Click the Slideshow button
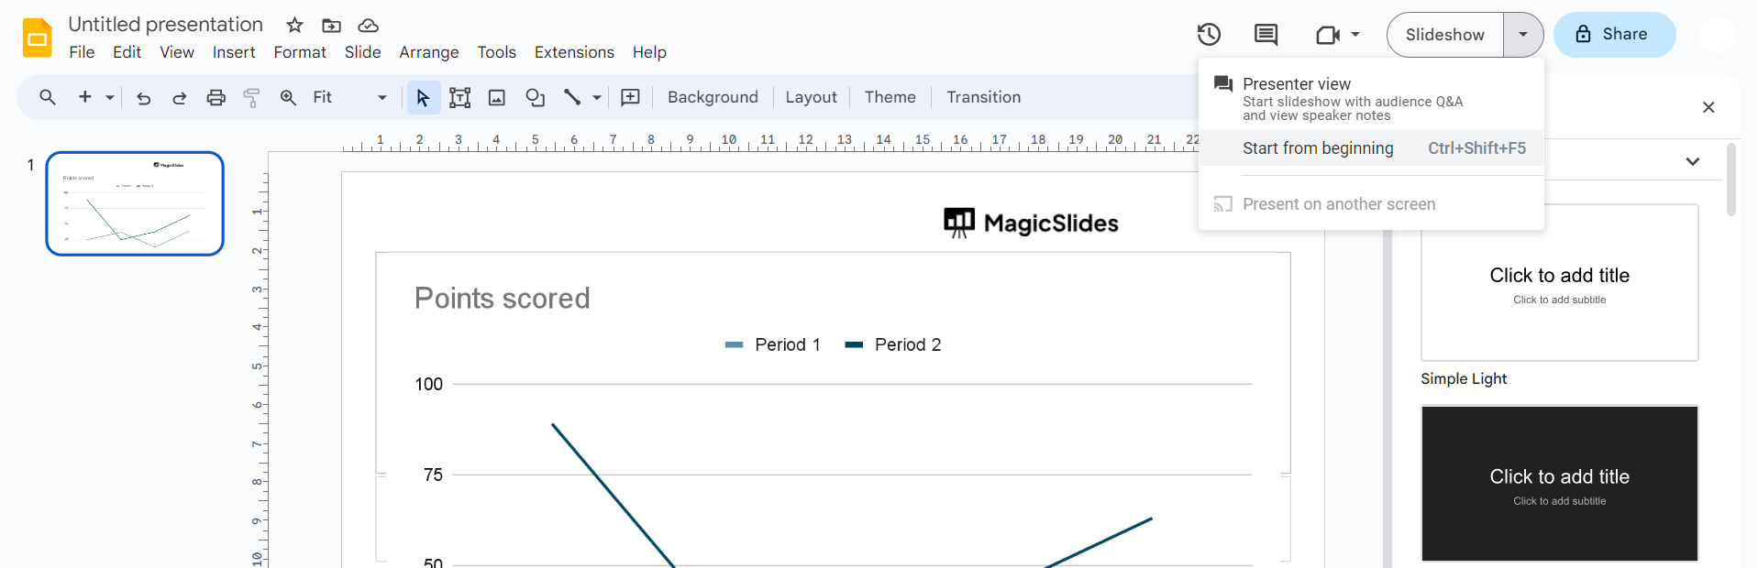Image resolution: width=1758 pixels, height=568 pixels. [x=1444, y=35]
